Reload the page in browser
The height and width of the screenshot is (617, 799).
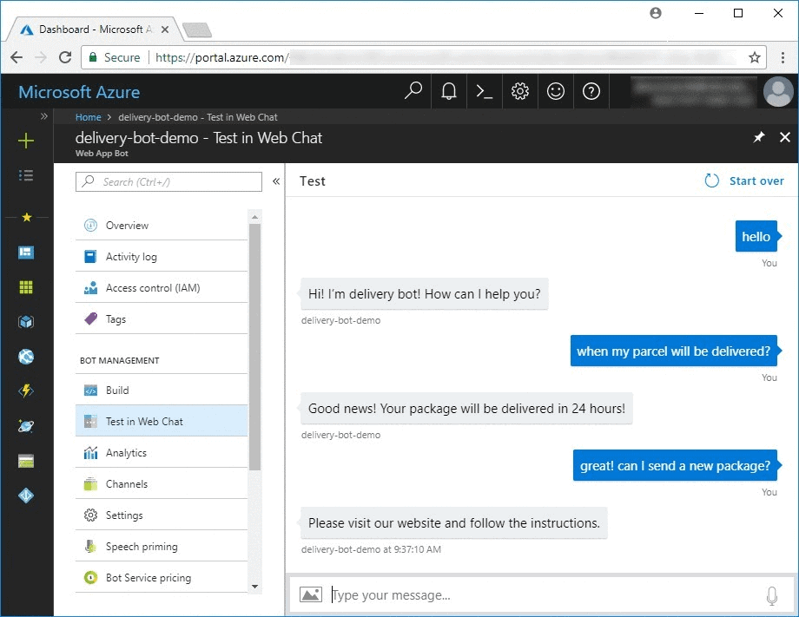click(65, 57)
